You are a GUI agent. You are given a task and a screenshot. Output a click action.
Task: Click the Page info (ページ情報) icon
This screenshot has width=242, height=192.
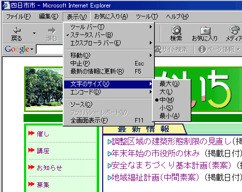click(202, 49)
